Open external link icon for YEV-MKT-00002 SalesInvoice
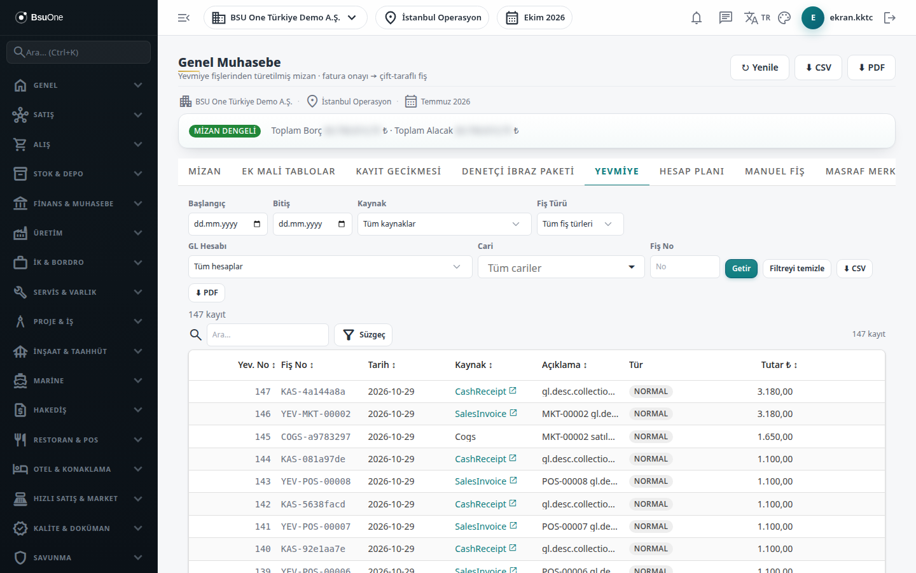Screen dimensions: 916x573 513,413
